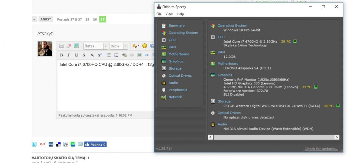Open Summary section icon in Speccy sidebar
Viewport: 358px width, 163px height.
point(163,26)
